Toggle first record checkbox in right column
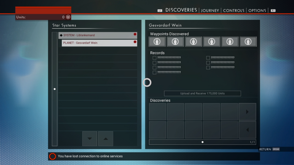294x165 pixels. tap(208, 58)
